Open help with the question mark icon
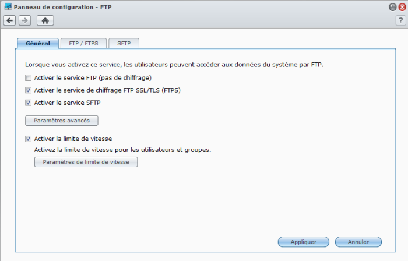The image size is (408, 261). pos(400,20)
